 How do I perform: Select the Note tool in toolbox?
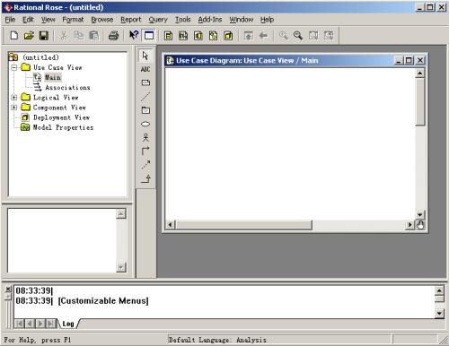pyautogui.click(x=145, y=82)
